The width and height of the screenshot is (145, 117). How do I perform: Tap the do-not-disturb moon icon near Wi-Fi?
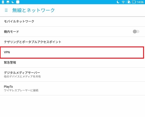tap(118, 2)
